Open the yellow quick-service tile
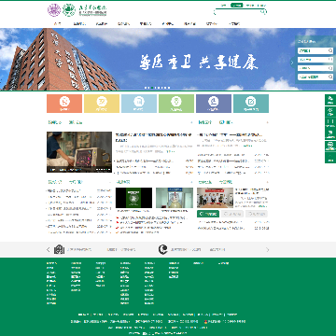 point(102,104)
